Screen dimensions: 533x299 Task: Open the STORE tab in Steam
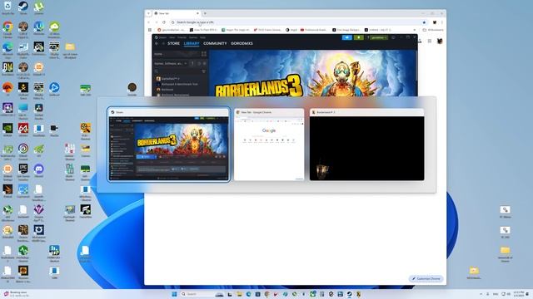173,43
